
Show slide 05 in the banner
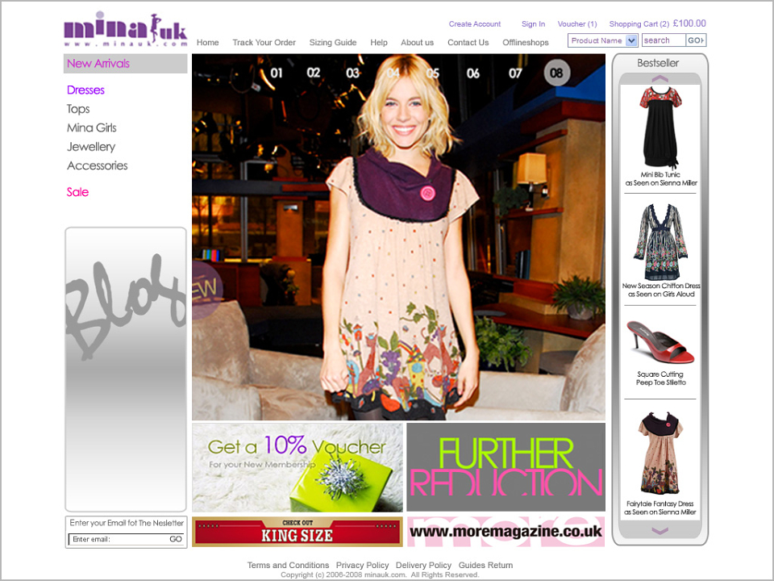[432, 73]
